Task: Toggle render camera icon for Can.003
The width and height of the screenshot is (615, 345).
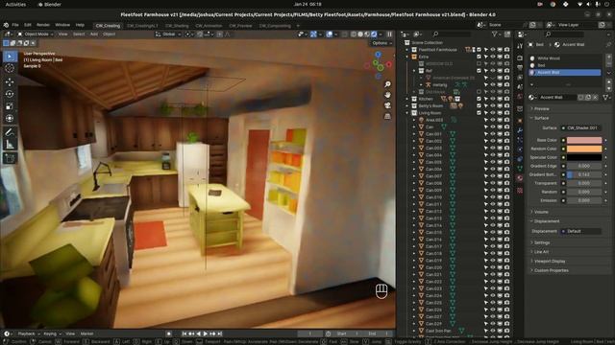Action: [x=507, y=149]
